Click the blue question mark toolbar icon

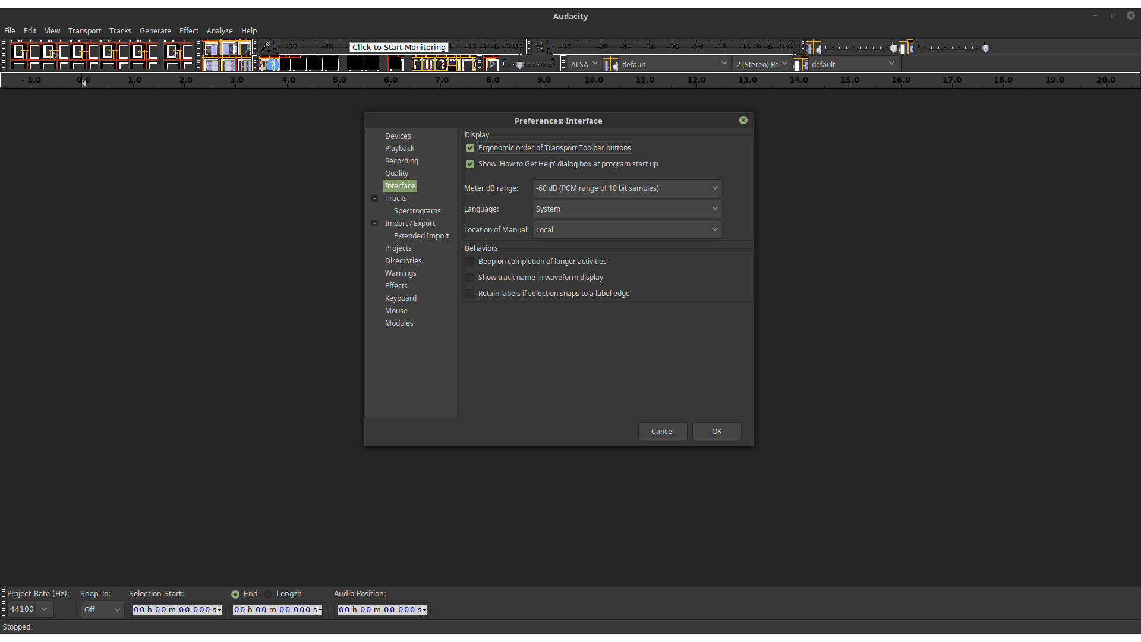coord(272,65)
